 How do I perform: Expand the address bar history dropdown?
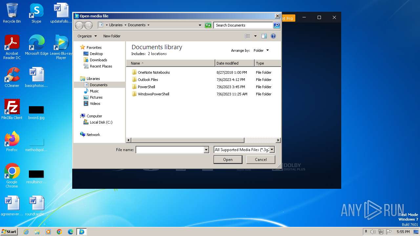tap(200, 25)
